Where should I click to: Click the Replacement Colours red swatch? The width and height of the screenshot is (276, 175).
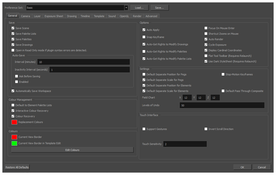point(14,122)
